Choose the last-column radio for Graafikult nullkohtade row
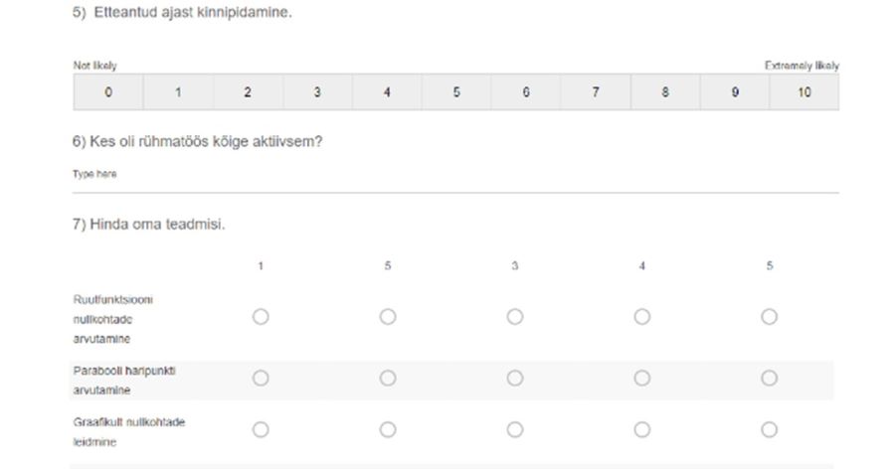895x469 pixels. (x=770, y=429)
